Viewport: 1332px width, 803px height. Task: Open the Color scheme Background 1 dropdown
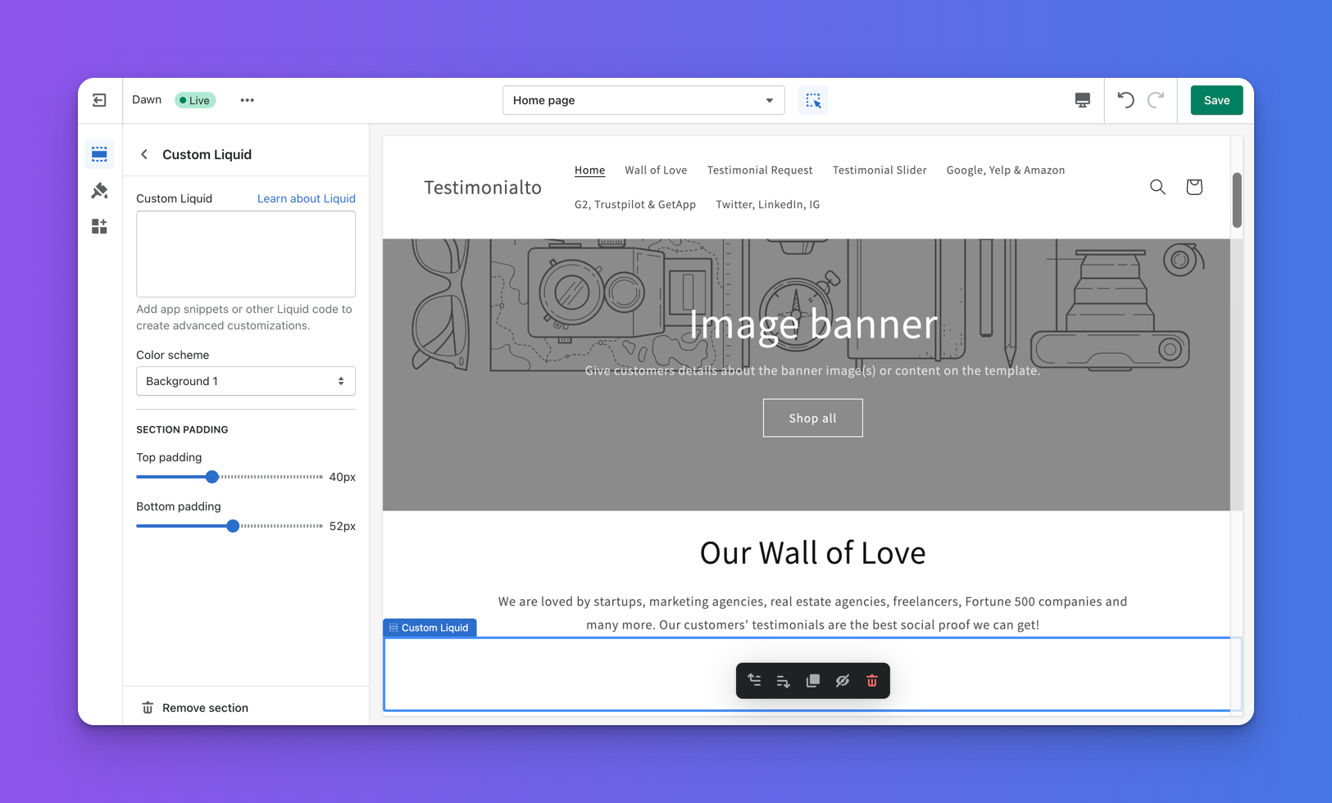click(x=245, y=381)
